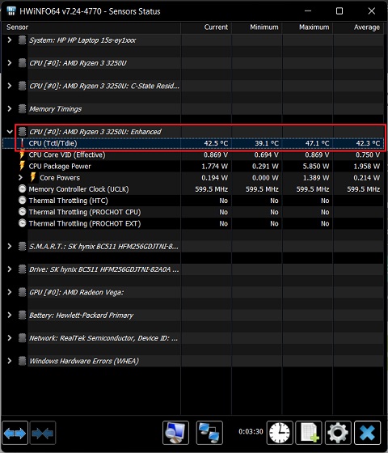Viewport: 388px width, 453px height.
Task: Select the Memory Controller Clock (UCLK) row
Action: [193, 189]
